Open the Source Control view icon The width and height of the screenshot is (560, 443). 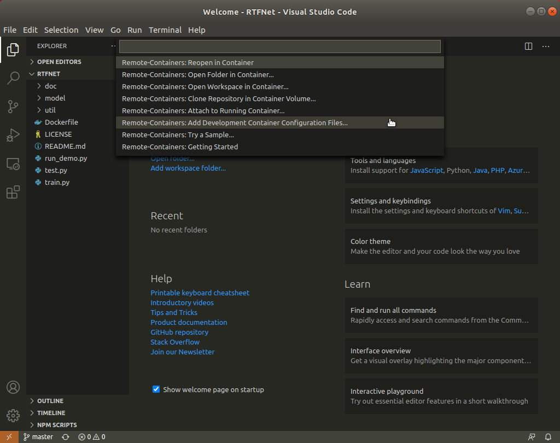(x=13, y=107)
